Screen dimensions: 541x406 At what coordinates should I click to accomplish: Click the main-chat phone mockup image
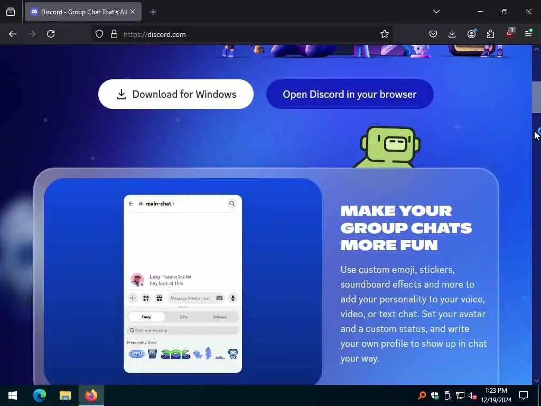pyautogui.click(x=183, y=284)
